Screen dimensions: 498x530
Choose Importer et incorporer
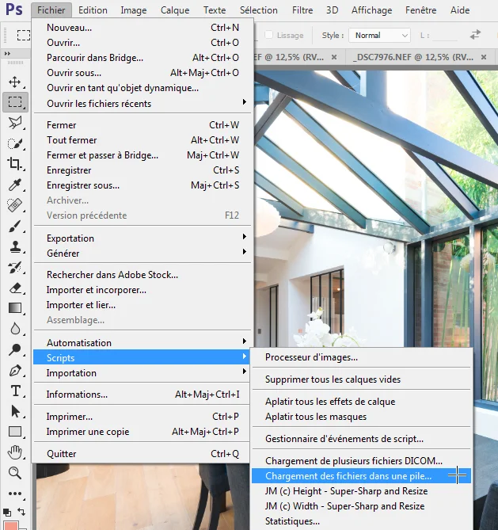[142, 290]
